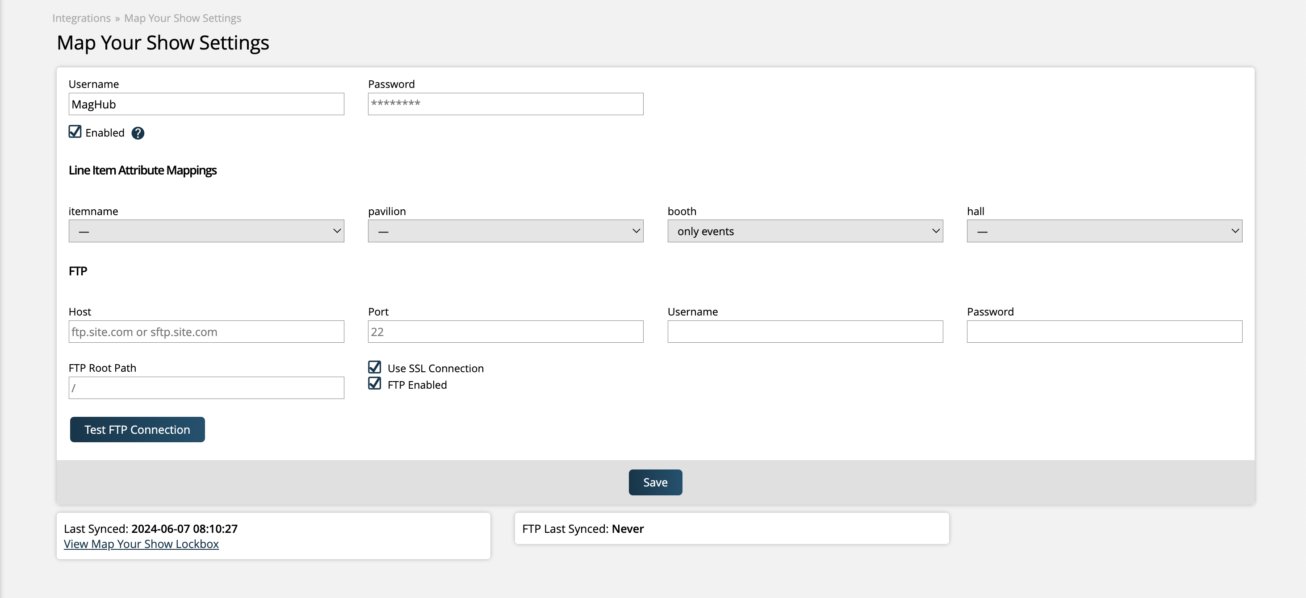Click the FTP Root Path field
The width and height of the screenshot is (1306, 598).
(206, 387)
